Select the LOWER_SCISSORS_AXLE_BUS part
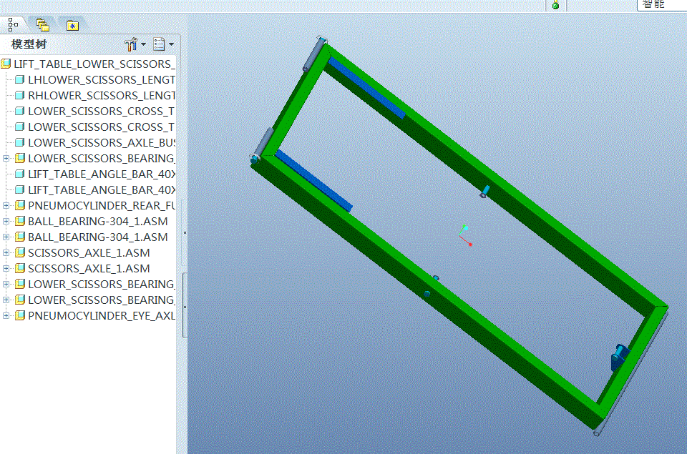 tap(102, 143)
